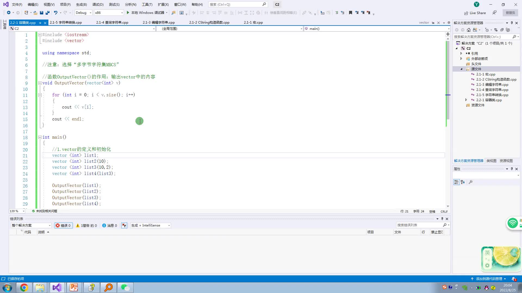Switch to the 类视图 tab

pyautogui.click(x=491, y=161)
